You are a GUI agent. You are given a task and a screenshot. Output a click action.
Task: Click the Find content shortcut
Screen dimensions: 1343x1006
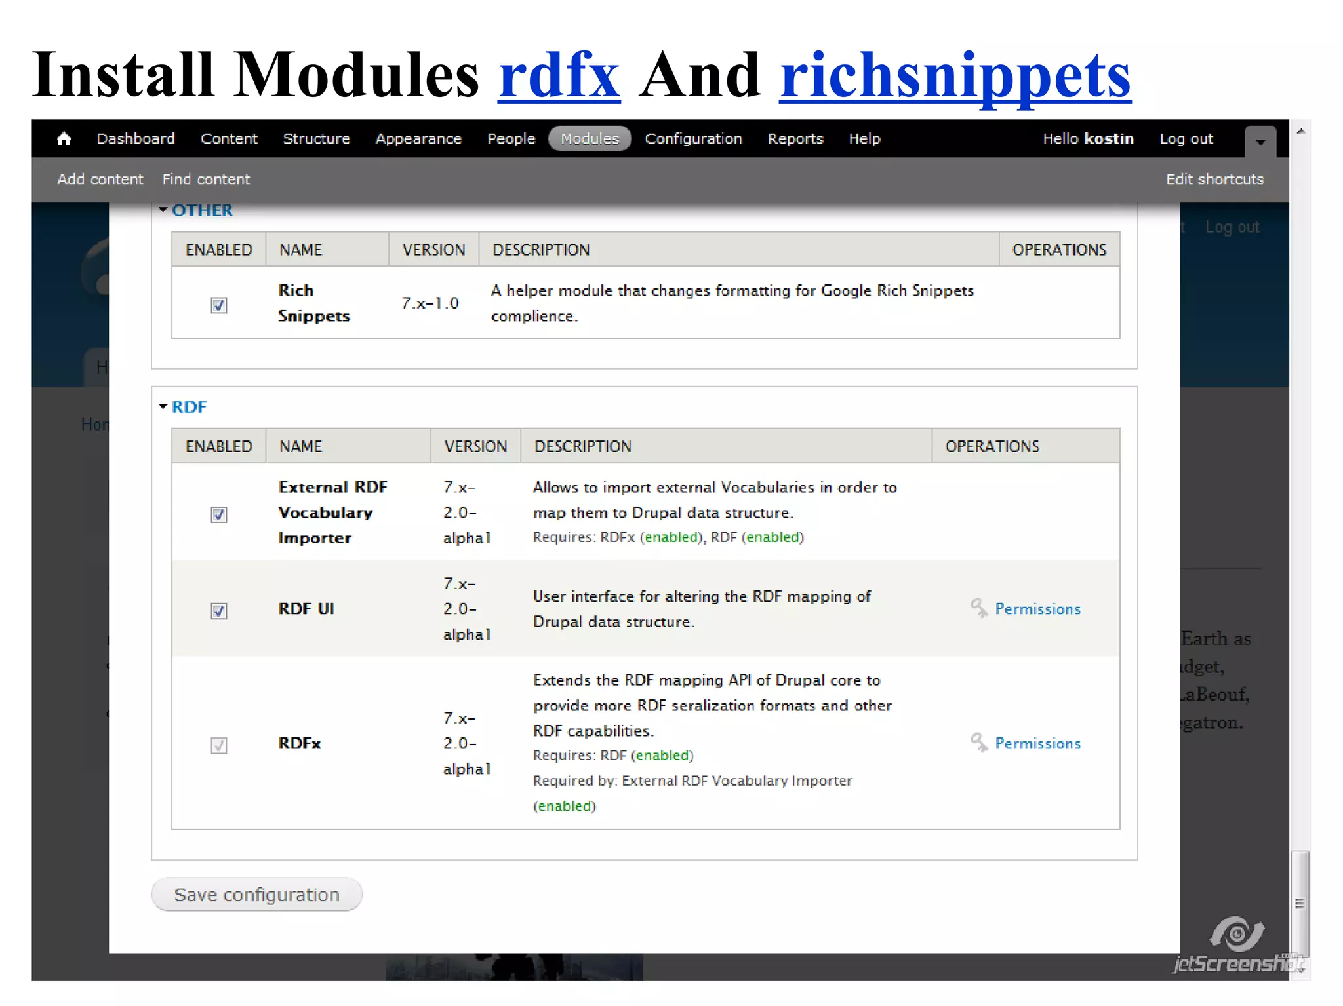pyautogui.click(x=206, y=179)
